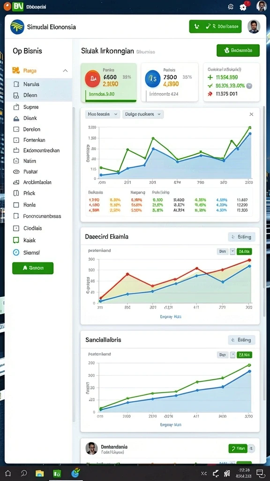
Task: Click the Slamsf clock icon
Action: pyautogui.click(x=16, y=252)
